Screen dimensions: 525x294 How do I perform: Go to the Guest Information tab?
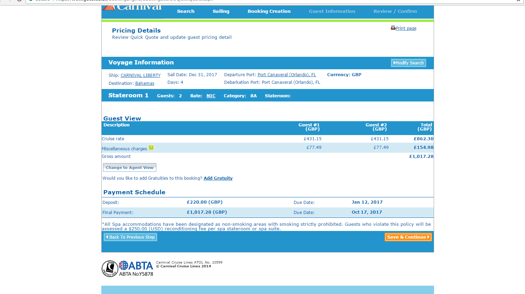332,11
